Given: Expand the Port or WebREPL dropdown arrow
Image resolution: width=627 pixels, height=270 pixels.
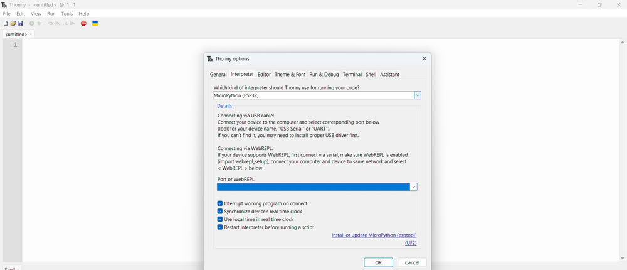Looking at the screenshot, I should [x=413, y=187].
